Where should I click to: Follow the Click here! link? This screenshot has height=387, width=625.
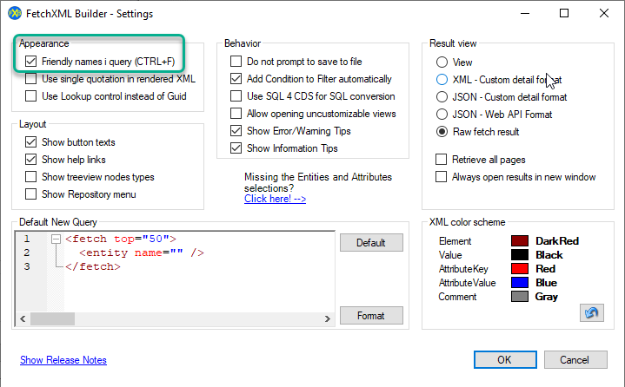pos(276,199)
